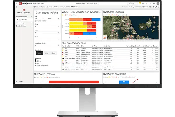
Task: Click the Go back arrow icon
Action: (x=17, y=82)
